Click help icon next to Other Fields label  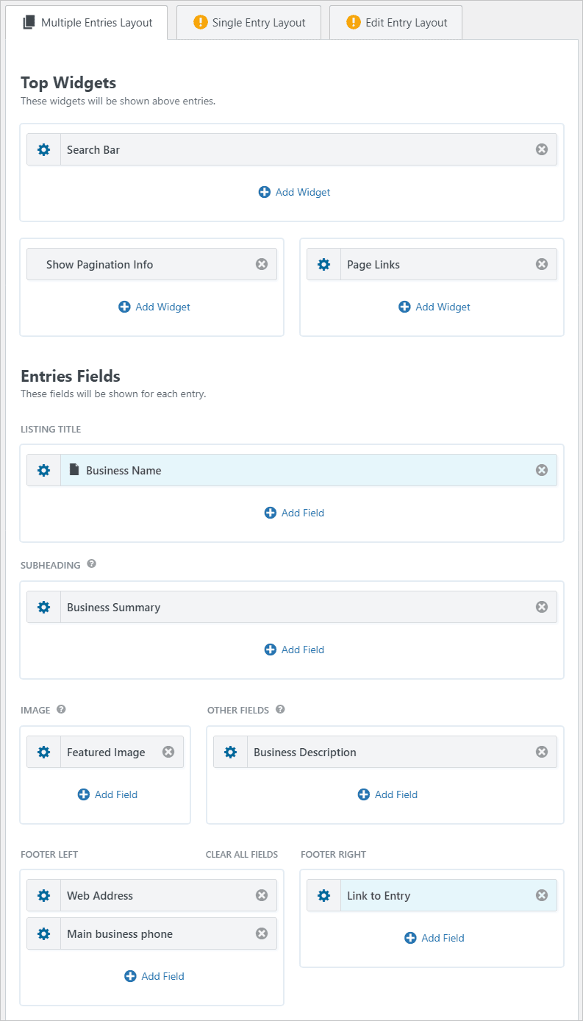(x=280, y=710)
